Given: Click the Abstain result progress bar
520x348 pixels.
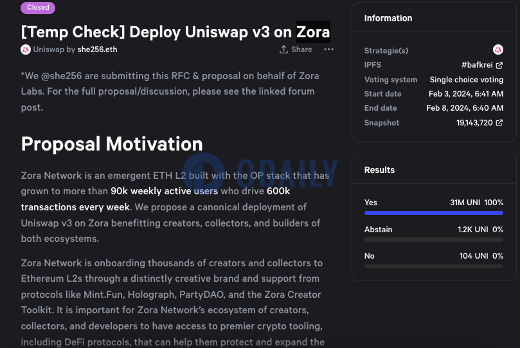Looking at the screenshot, I should click(434, 239).
